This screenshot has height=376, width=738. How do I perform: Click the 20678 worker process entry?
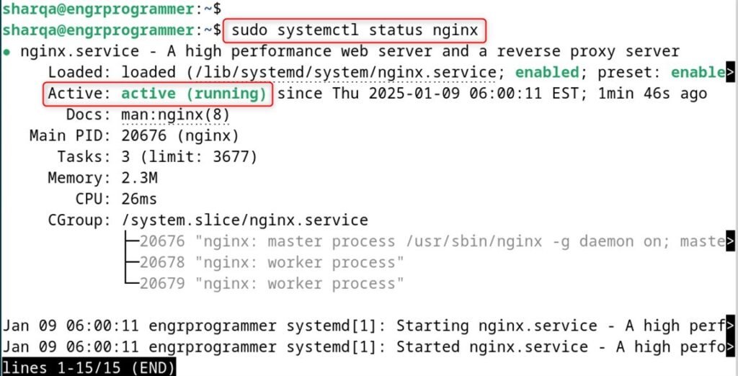pyautogui.click(x=272, y=263)
